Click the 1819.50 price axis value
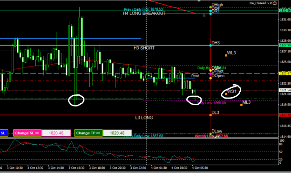Viewport: 291px width, 173px height. 285,105
